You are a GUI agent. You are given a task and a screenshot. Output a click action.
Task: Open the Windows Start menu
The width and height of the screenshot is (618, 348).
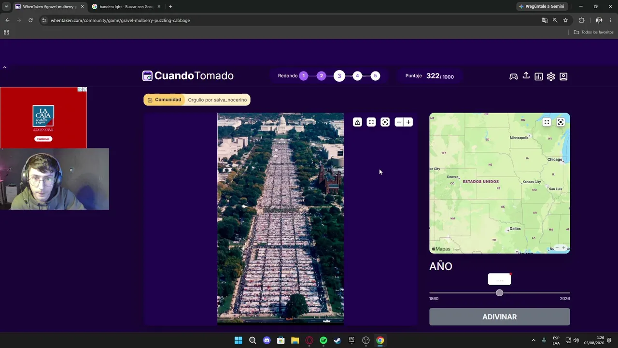coord(238,340)
